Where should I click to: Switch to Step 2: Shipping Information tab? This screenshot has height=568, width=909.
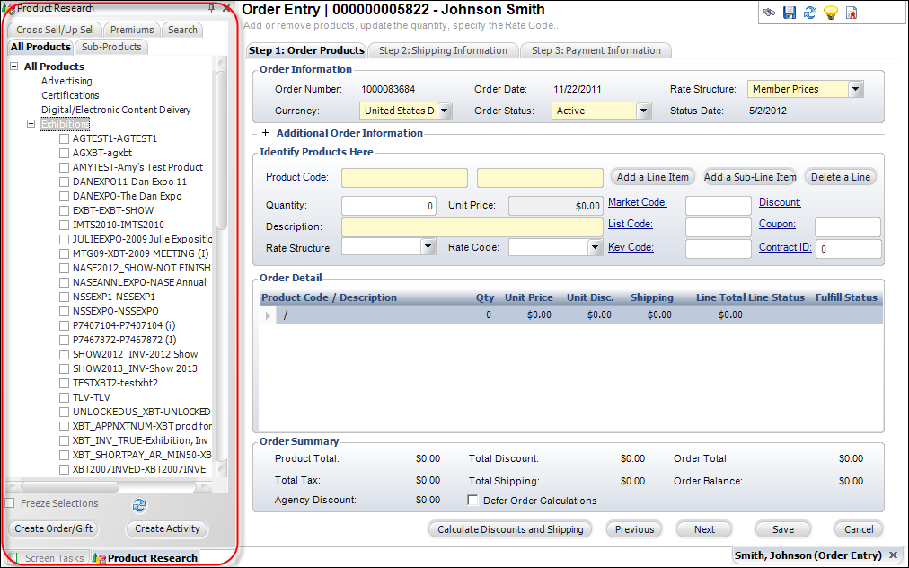(443, 50)
